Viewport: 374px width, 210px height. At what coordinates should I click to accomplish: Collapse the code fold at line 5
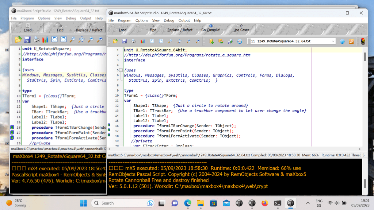[x=121, y=70]
